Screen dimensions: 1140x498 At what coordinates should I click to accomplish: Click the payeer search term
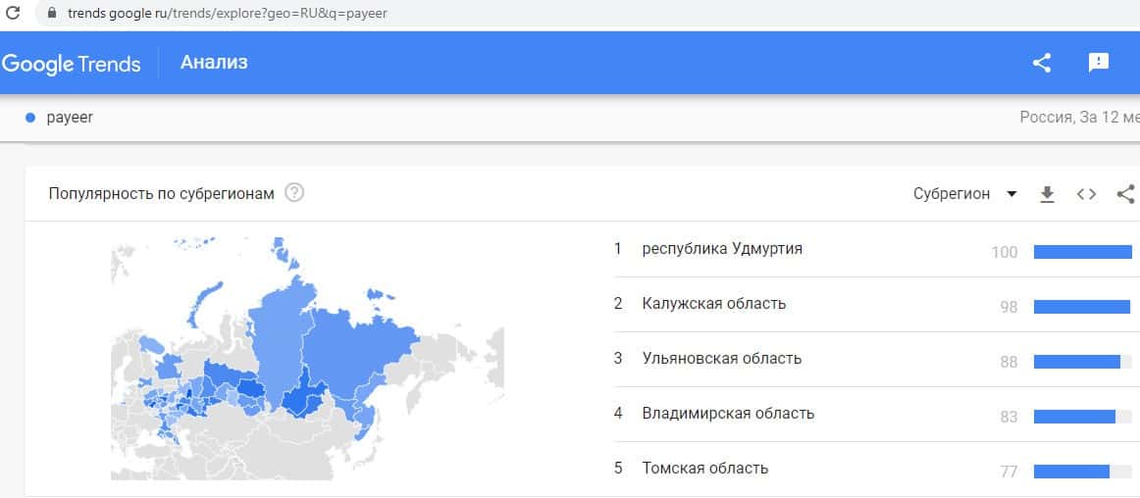(x=70, y=118)
